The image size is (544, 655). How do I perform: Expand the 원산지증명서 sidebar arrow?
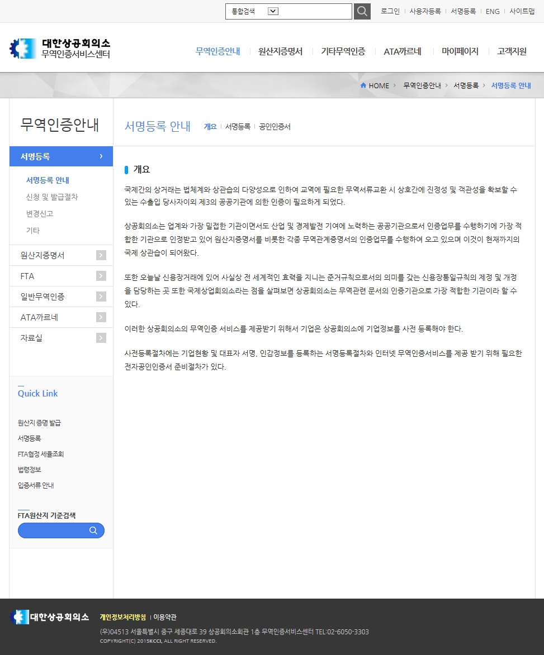tap(101, 255)
